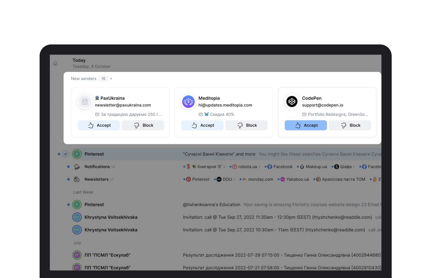Block the PaxUkraina sender
This screenshot has width=431, height=278.
coord(143,125)
